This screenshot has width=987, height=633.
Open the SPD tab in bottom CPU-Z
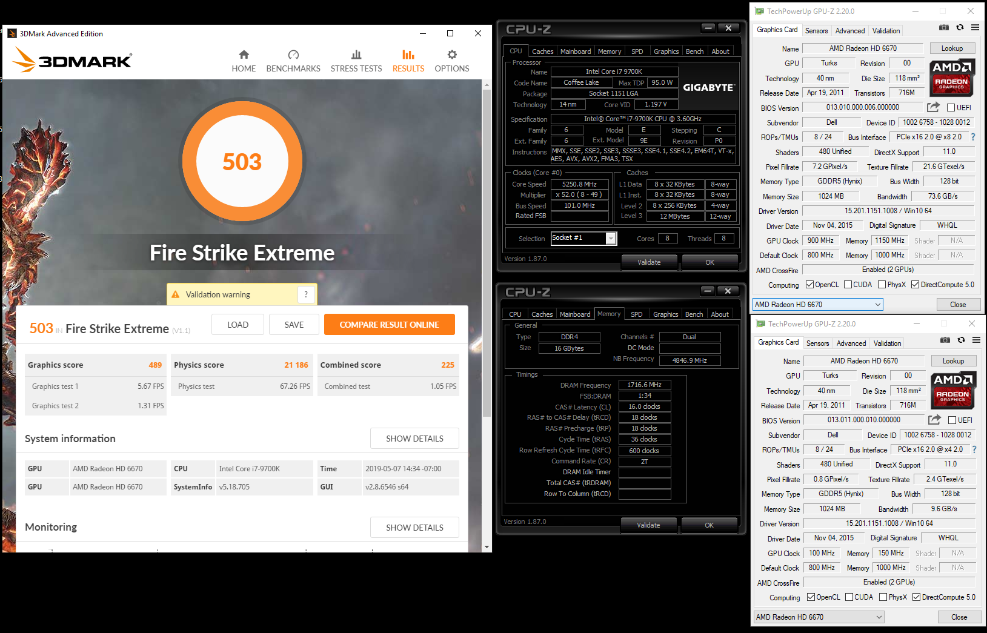636,314
